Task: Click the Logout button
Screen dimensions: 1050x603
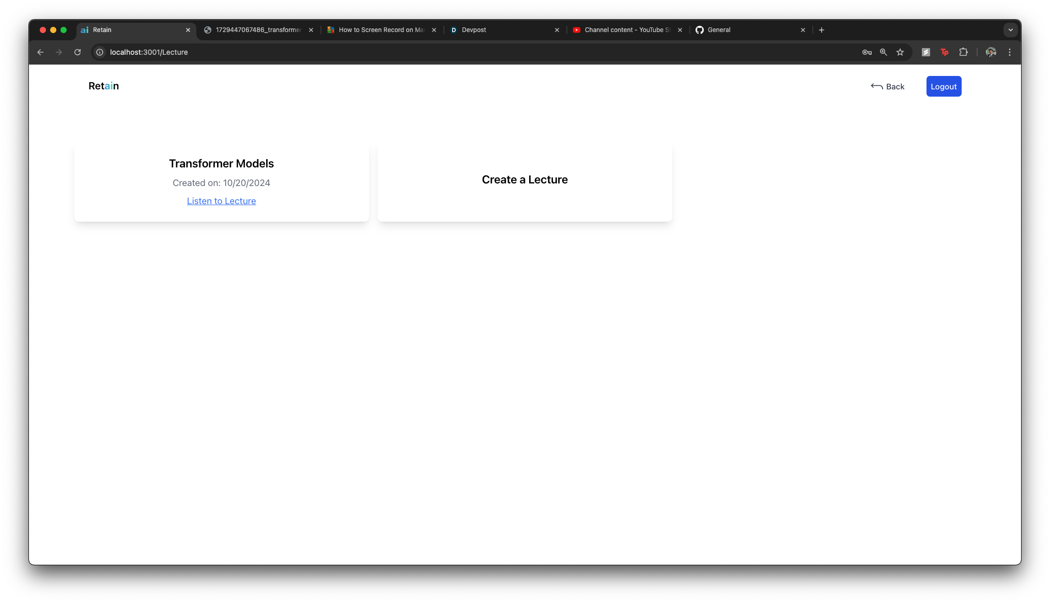Action: point(944,86)
